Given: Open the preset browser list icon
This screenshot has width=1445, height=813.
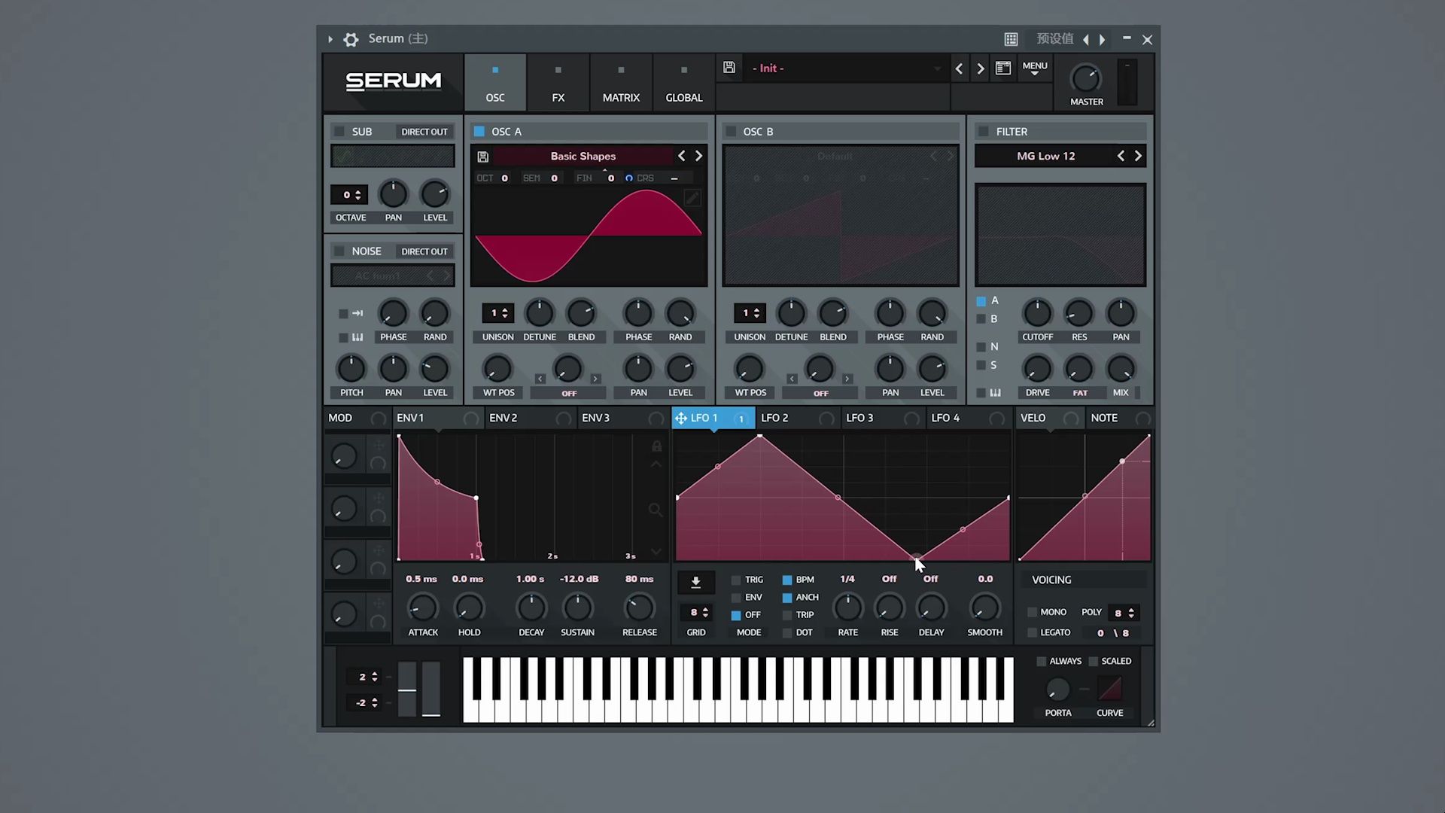Looking at the screenshot, I should point(1003,69).
